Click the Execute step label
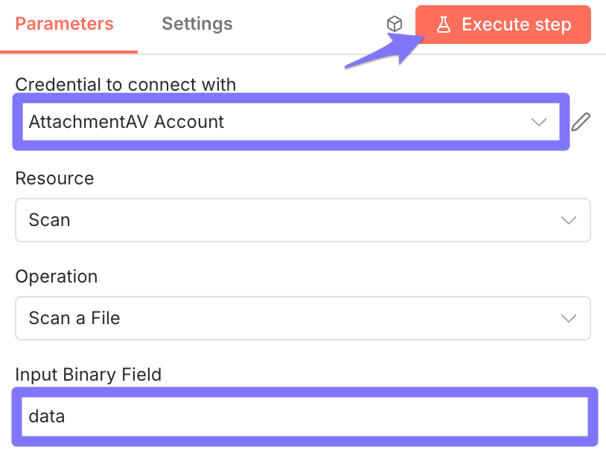Screen dimensions: 606x458 click(515, 24)
